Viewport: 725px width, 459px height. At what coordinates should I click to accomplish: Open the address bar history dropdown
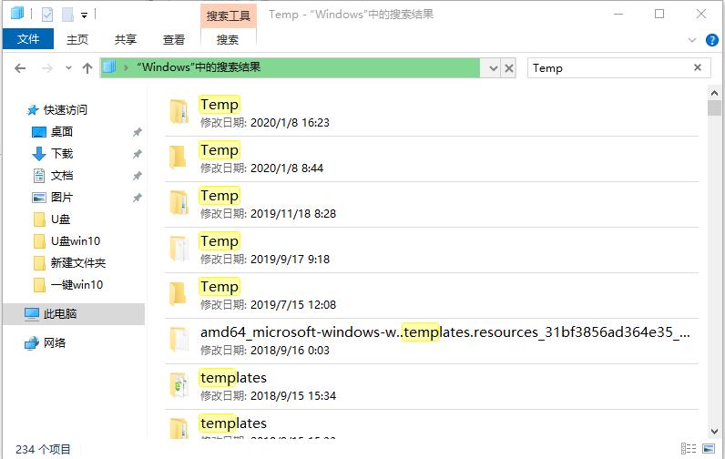point(494,68)
